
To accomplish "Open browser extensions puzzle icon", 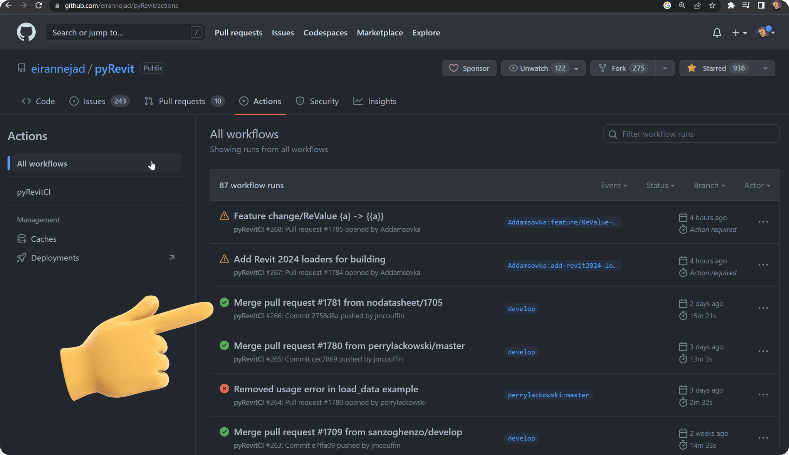I will tap(731, 5).
